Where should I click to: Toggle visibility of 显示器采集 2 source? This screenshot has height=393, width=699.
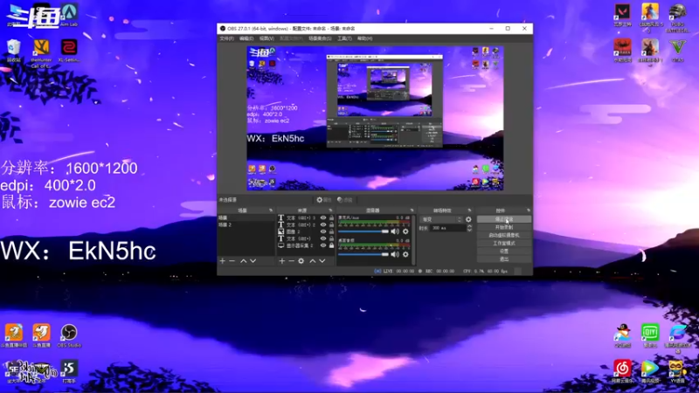pyautogui.click(x=323, y=245)
